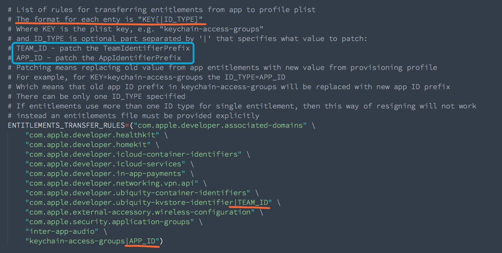The image size is (502, 253).
Task: Click the ubiquity-container-identifiers string
Action: point(138,193)
